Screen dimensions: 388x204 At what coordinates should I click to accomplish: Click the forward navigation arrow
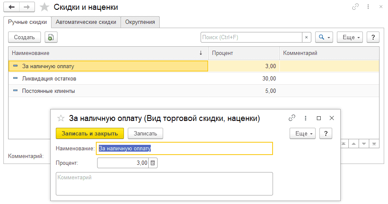point(26,7)
